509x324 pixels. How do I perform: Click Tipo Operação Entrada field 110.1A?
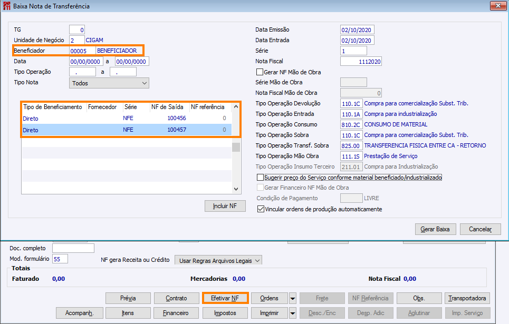click(x=351, y=114)
